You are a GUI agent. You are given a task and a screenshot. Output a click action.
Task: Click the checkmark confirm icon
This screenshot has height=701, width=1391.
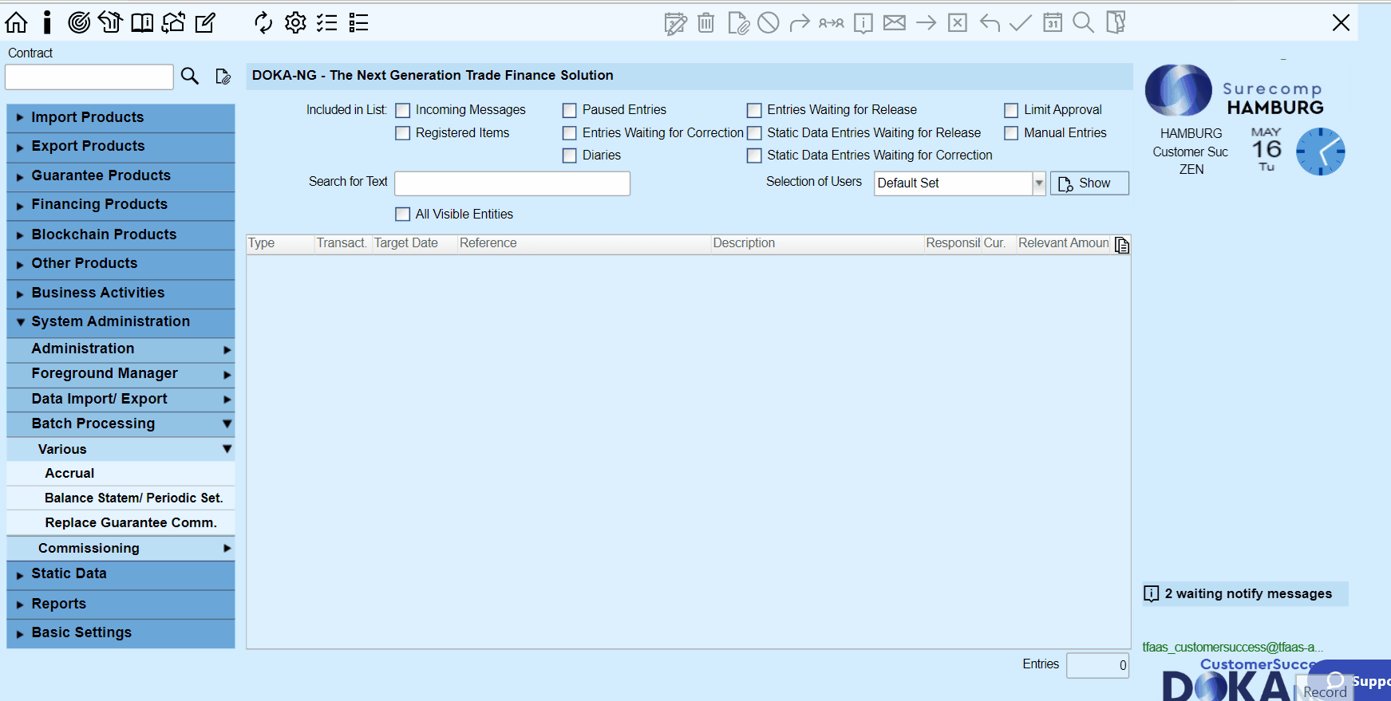coord(1021,22)
